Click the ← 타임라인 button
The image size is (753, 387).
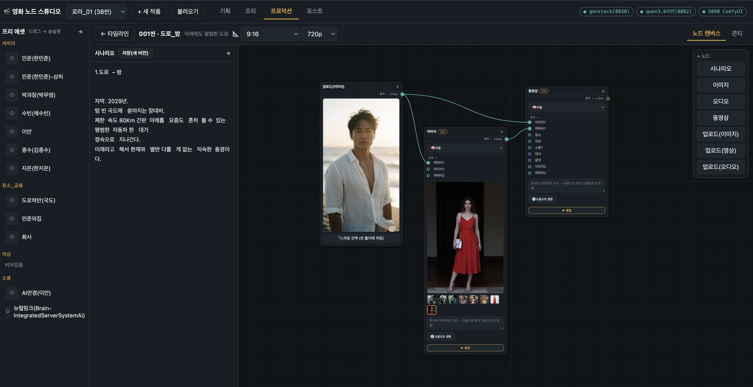click(115, 33)
